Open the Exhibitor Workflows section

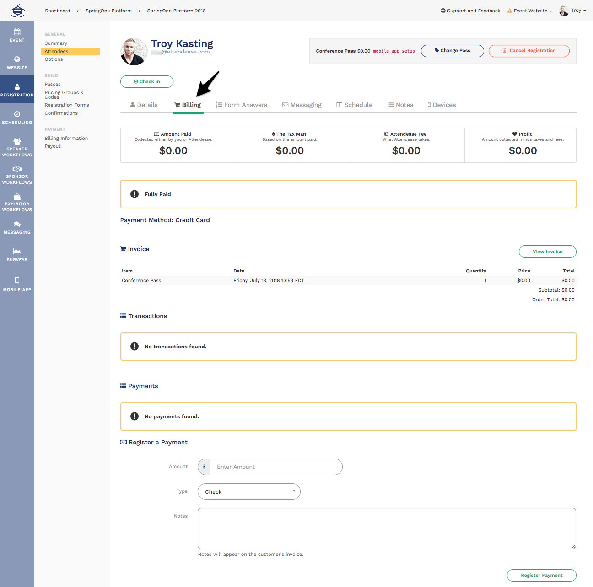(17, 201)
